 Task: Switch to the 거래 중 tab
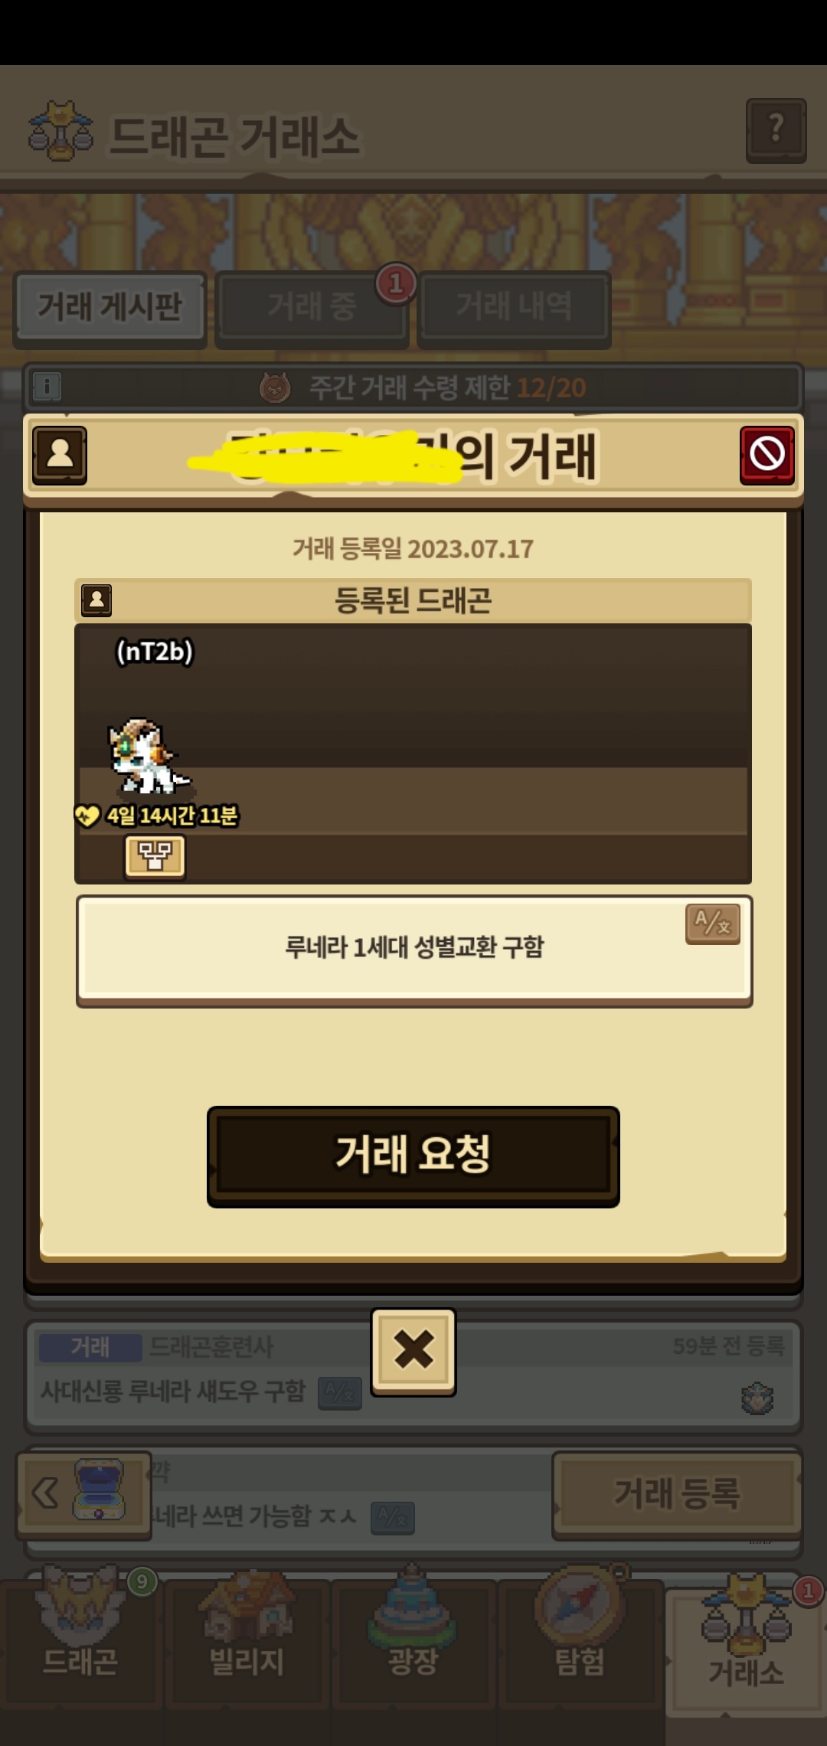pos(312,308)
